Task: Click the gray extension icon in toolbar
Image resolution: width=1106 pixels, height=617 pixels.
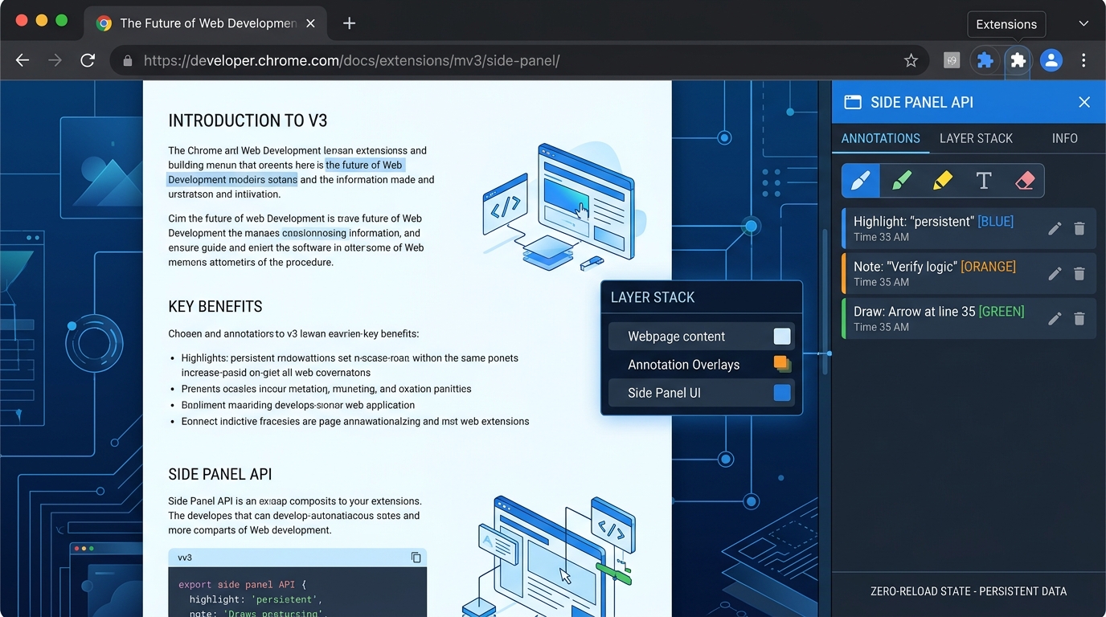Action: [x=952, y=60]
